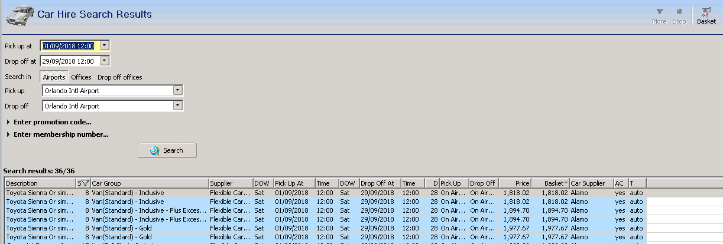The image size is (723, 244).
Task: Switch to Drop off offices tab
Action: click(120, 77)
